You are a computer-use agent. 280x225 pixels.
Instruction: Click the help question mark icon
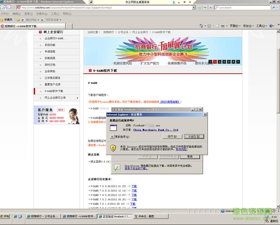coord(271,26)
